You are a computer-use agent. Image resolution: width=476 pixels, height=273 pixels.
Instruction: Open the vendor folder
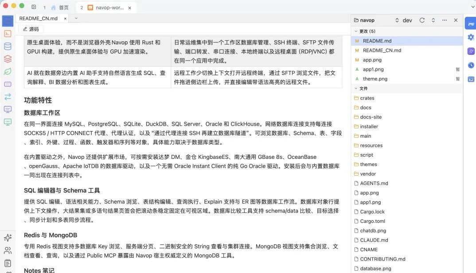[x=407, y=174]
